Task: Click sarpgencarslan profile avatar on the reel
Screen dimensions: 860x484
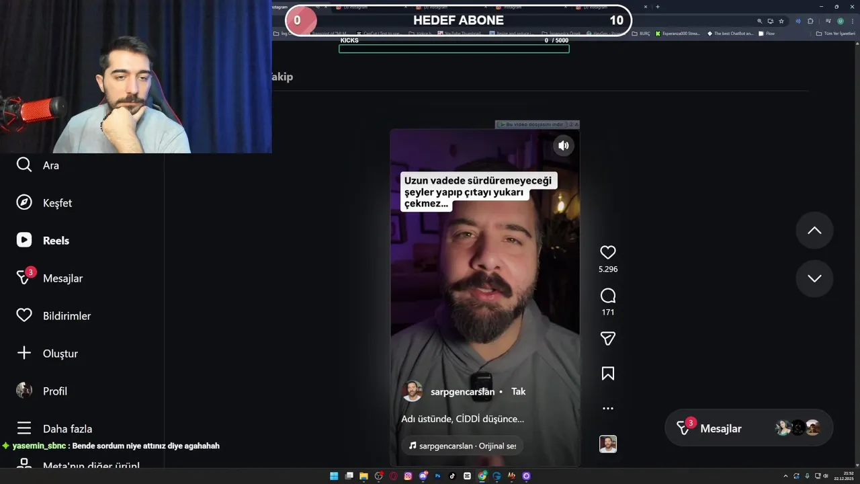Action: [412, 391]
